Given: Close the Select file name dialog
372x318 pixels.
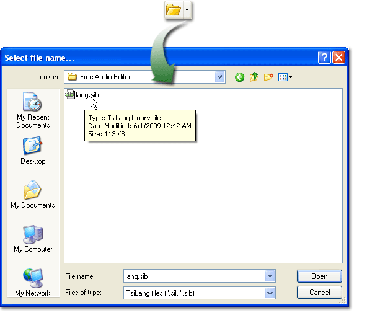Looking at the screenshot, I should pos(339,58).
